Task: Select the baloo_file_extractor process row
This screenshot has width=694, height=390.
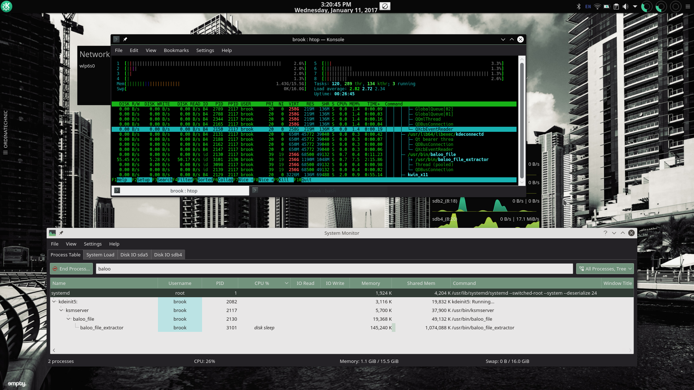Action: 342,328
